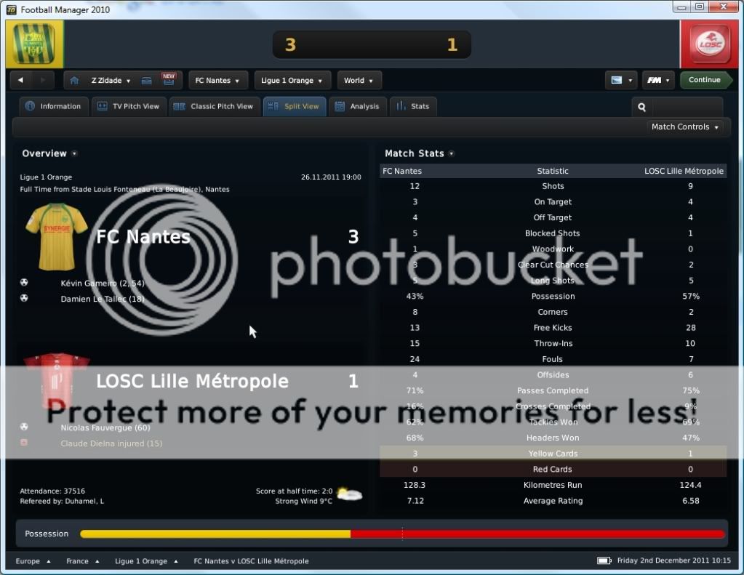Click the possession bar
Screen dimensions: 744x575
coord(402,534)
